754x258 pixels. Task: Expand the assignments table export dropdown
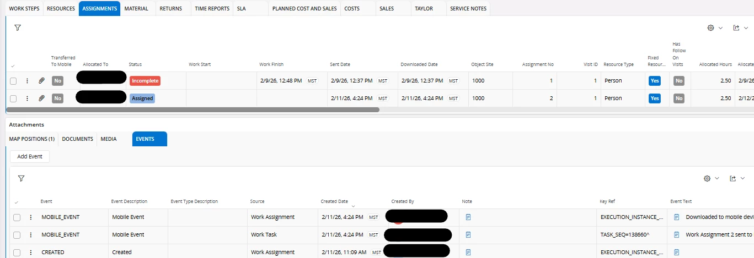pyautogui.click(x=739, y=28)
